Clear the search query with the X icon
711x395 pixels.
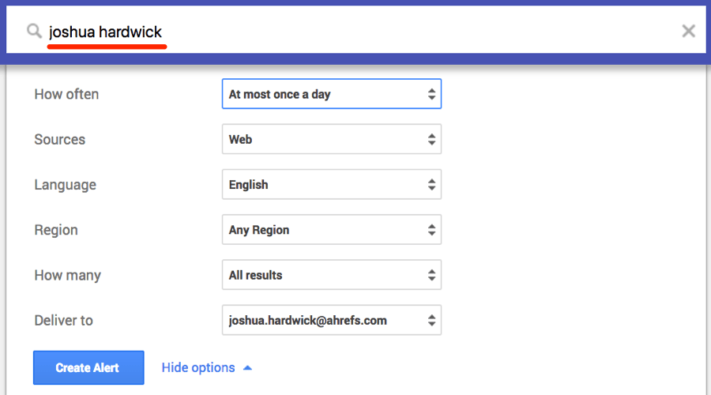pos(688,32)
